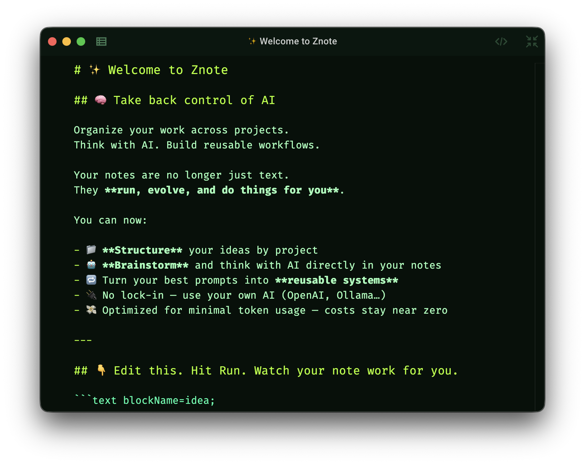
Task: Click the 'Edit this. Hit Run.' heading text
Action: coord(180,371)
